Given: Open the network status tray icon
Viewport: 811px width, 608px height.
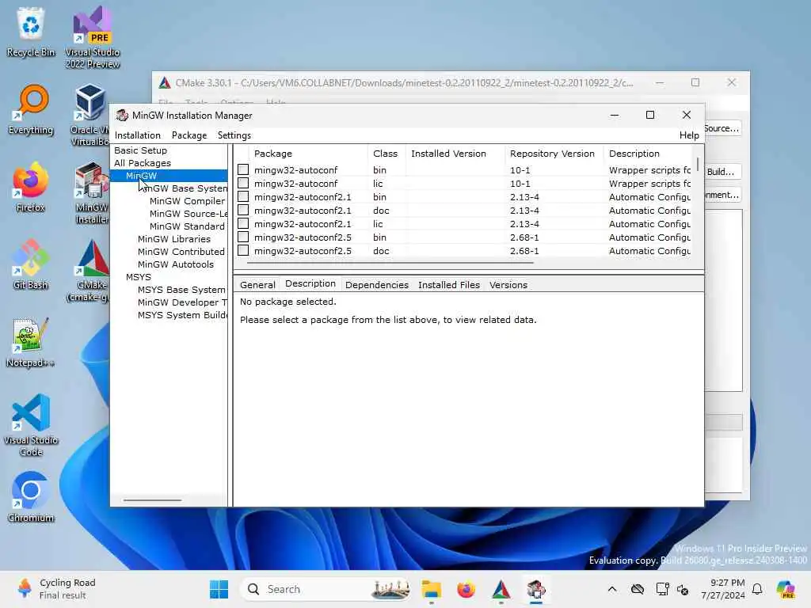Looking at the screenshot, I should [662, 589].
